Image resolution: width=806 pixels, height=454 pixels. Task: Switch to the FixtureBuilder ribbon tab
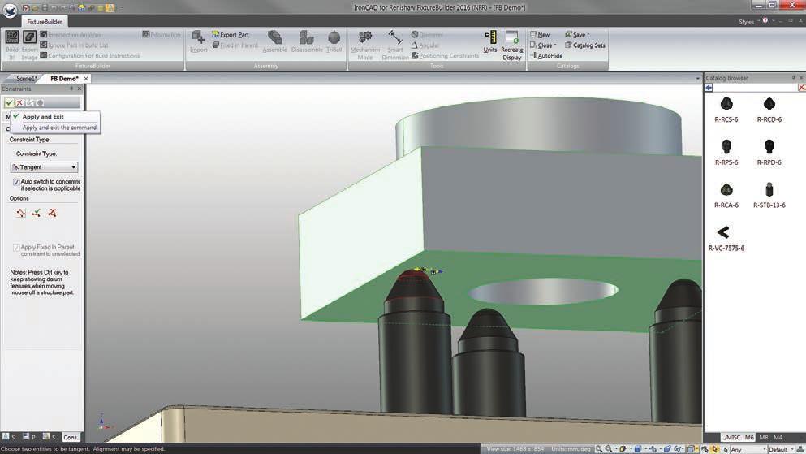[x=44, y=22]
